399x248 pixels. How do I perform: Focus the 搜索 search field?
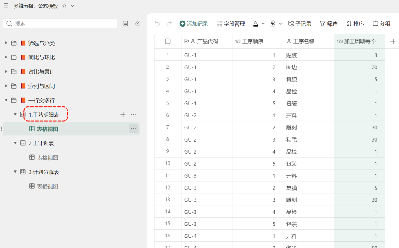pyautogui.click(x=60, y=24)
